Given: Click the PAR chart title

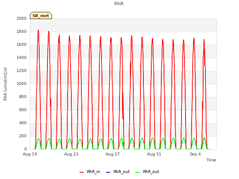Looking at the screenshot, I should pyautogui.click(x=119, y=4).
